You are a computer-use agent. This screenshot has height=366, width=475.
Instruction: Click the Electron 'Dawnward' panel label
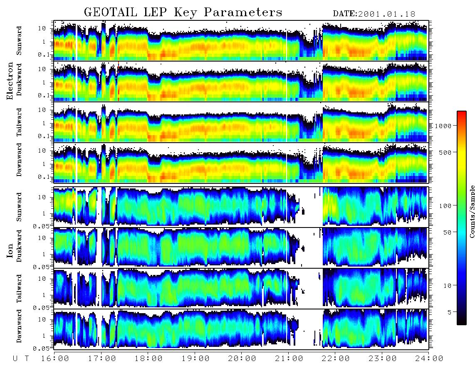click(19, 160)
